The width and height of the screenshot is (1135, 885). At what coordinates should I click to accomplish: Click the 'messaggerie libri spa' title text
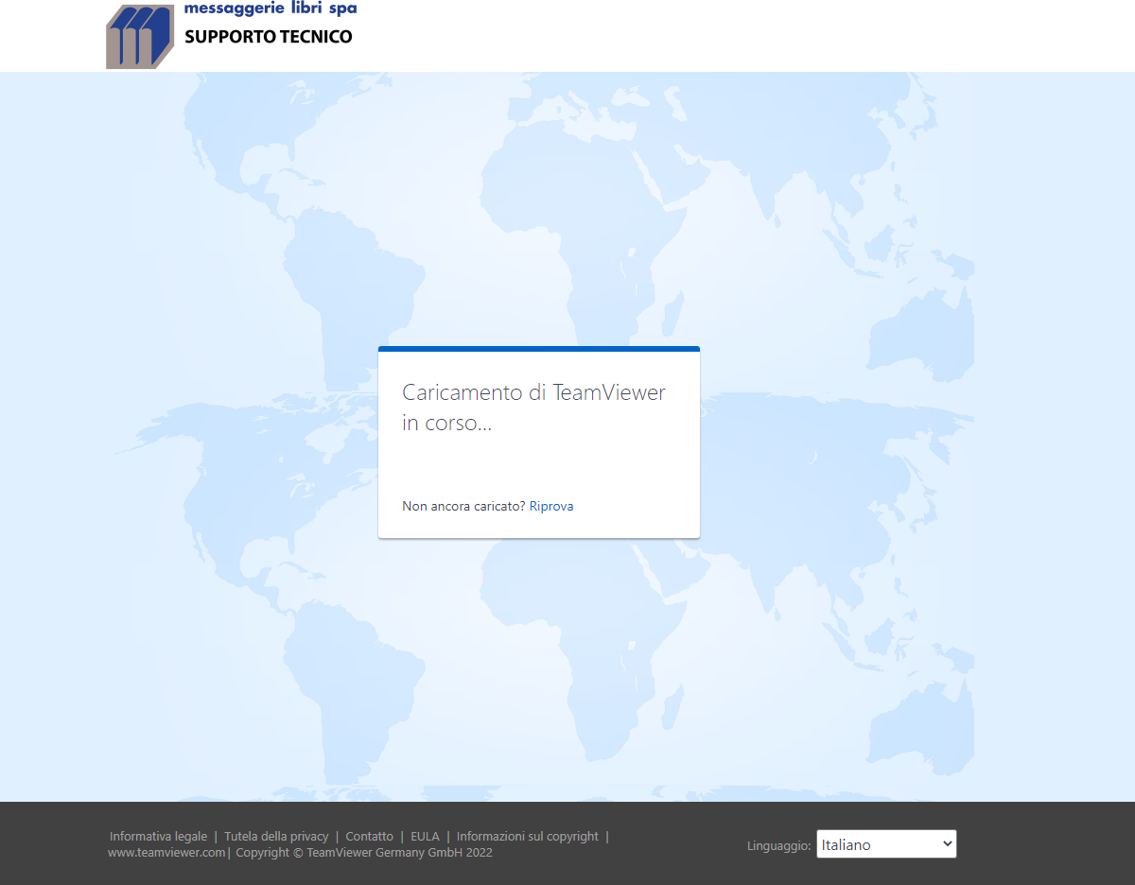coord(271,9)
